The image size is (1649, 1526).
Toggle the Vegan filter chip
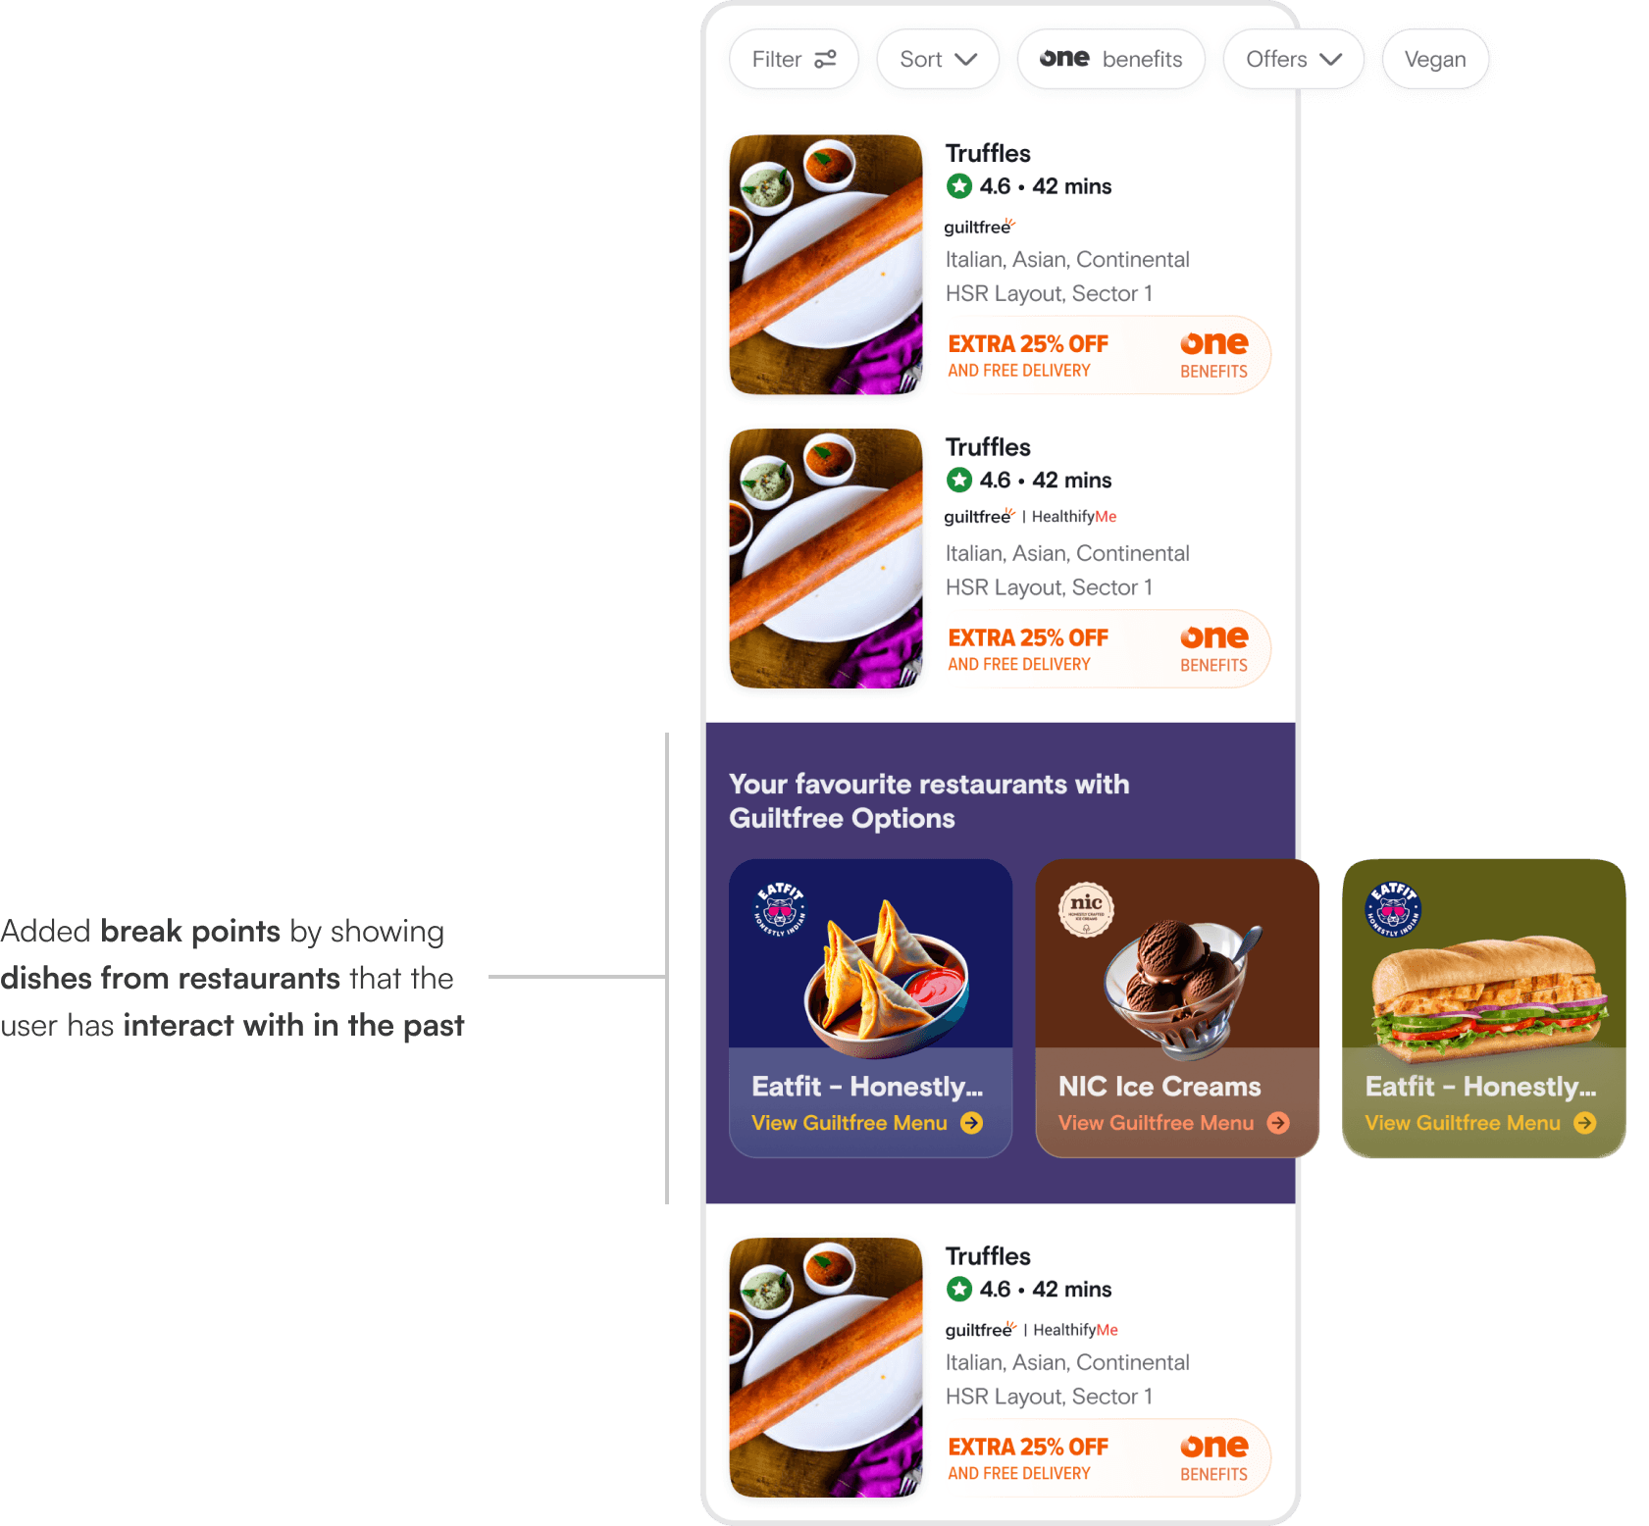click(1435, 59)
